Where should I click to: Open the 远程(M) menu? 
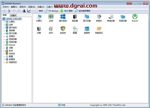[32, 7]
